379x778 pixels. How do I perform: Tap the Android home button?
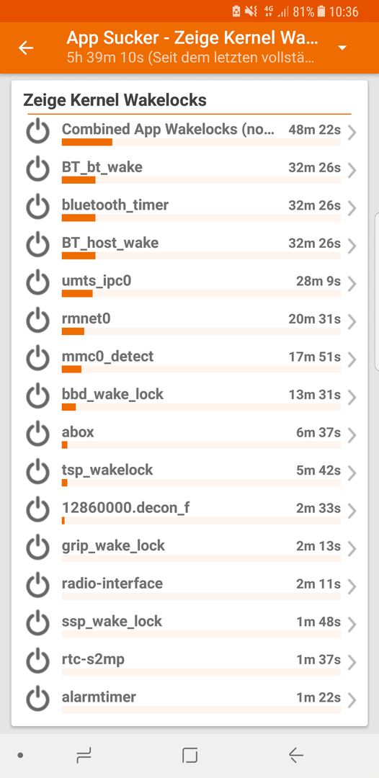click(189, 755)
